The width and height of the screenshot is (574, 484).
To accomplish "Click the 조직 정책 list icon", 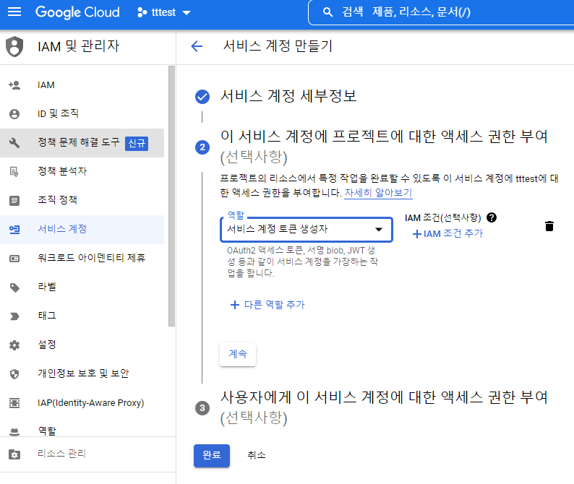I will click(14, 201).
